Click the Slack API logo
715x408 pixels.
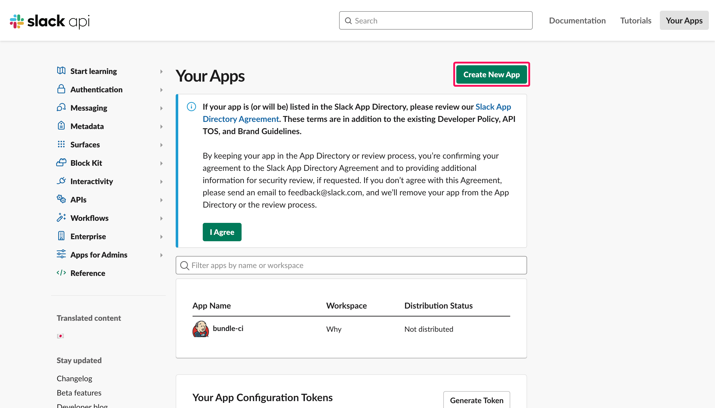(x=50, y=21)
